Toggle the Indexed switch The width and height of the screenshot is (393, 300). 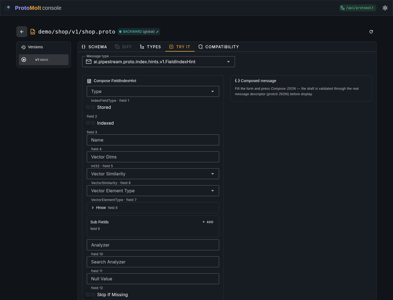click(90, 123)
